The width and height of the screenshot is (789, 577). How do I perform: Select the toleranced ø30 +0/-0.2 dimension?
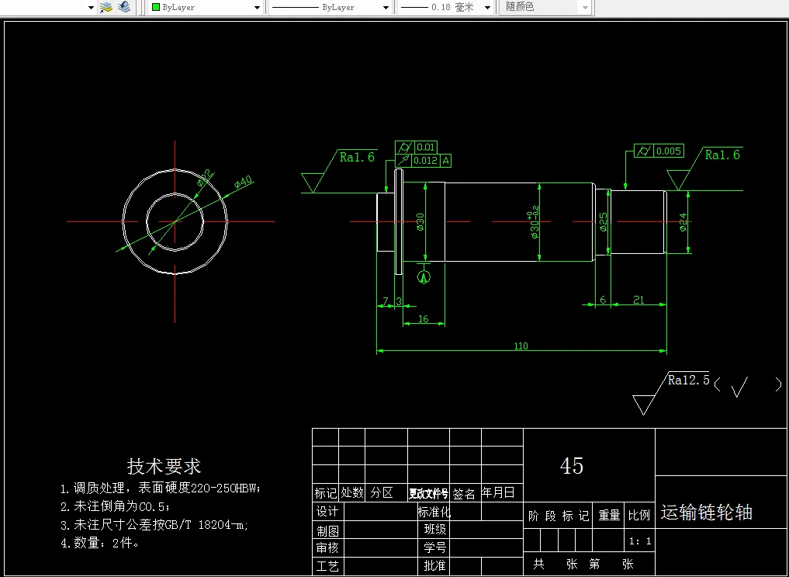click(534, 222)
